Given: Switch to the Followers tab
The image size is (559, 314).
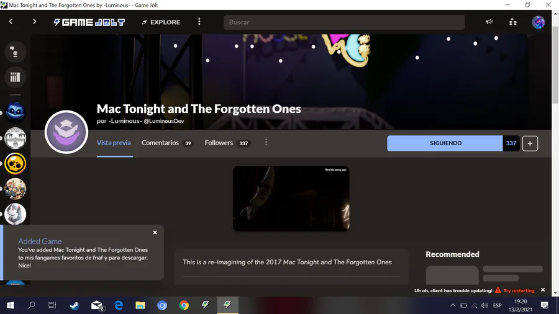Looking at the screenshot, I should 227,143.
